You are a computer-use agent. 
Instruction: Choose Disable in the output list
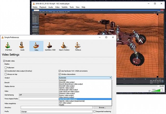point(85,105)
